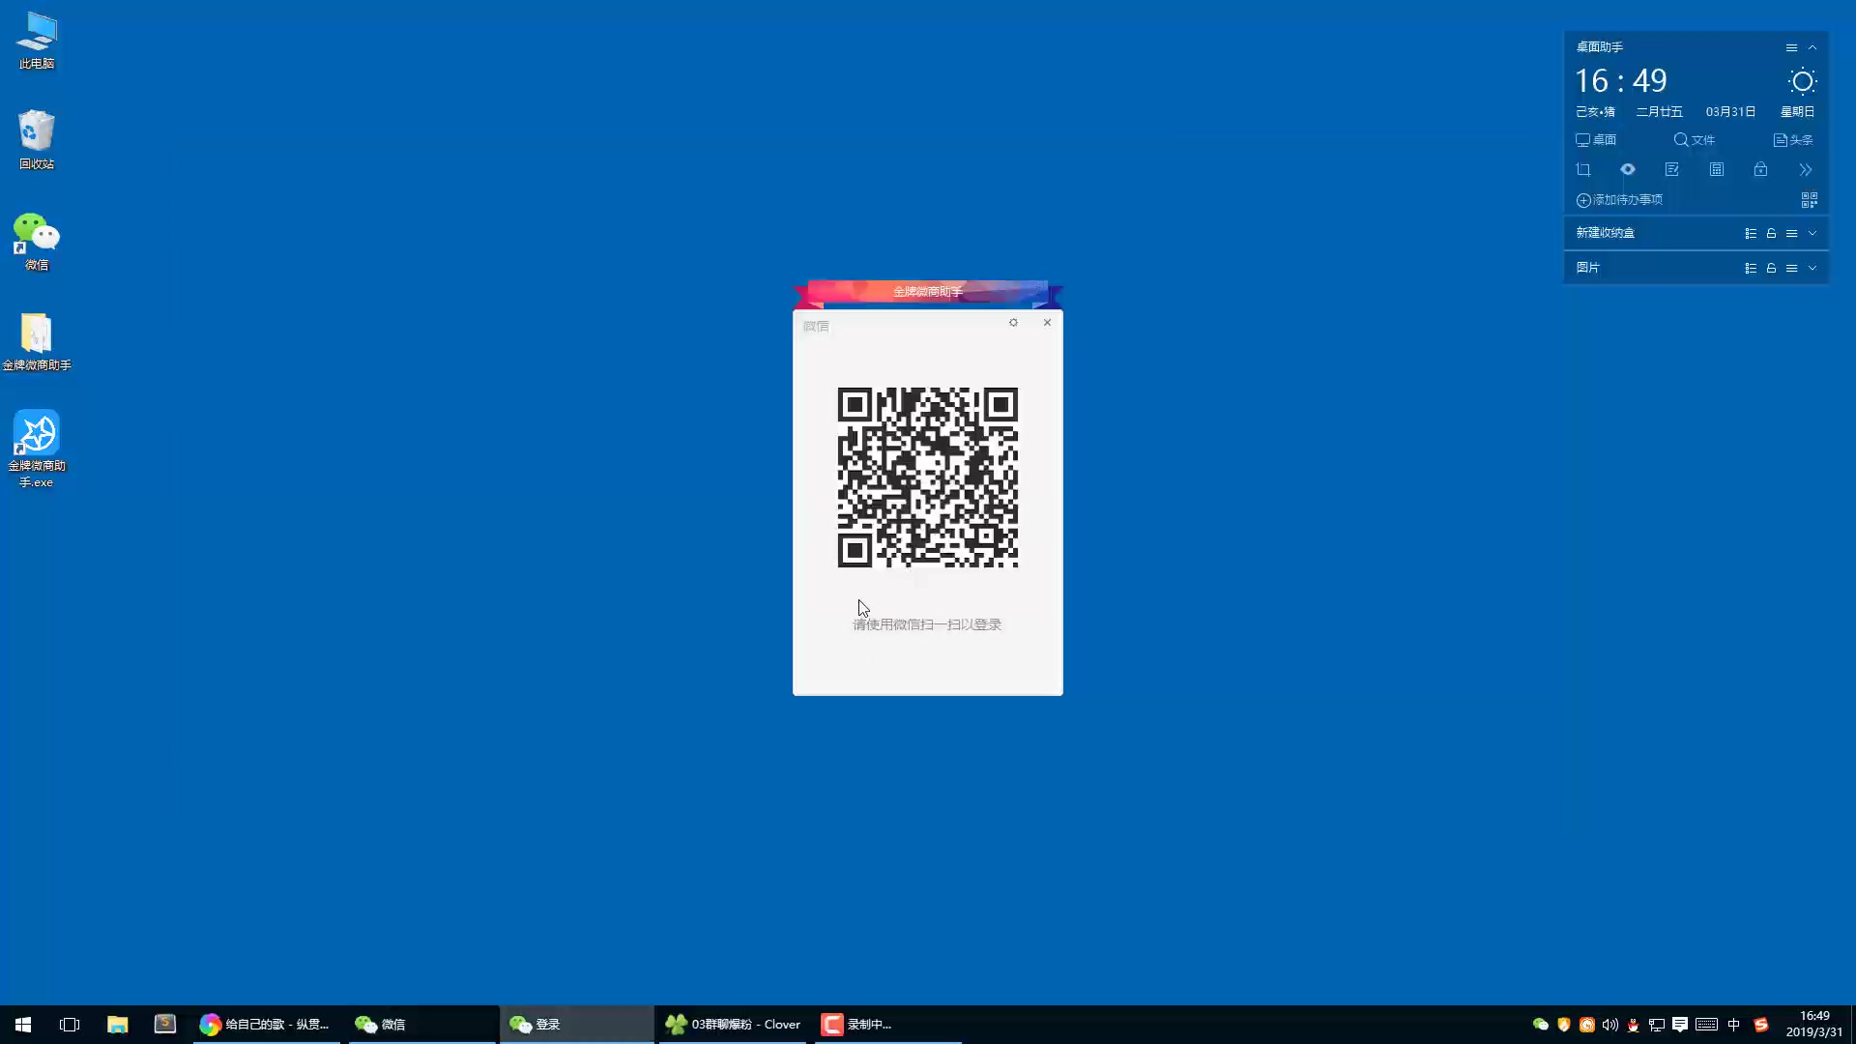This screenshot has width=1856, height=1044.
Task: Open the 新建收纳盒 menu
Action: coord(1791,234)
